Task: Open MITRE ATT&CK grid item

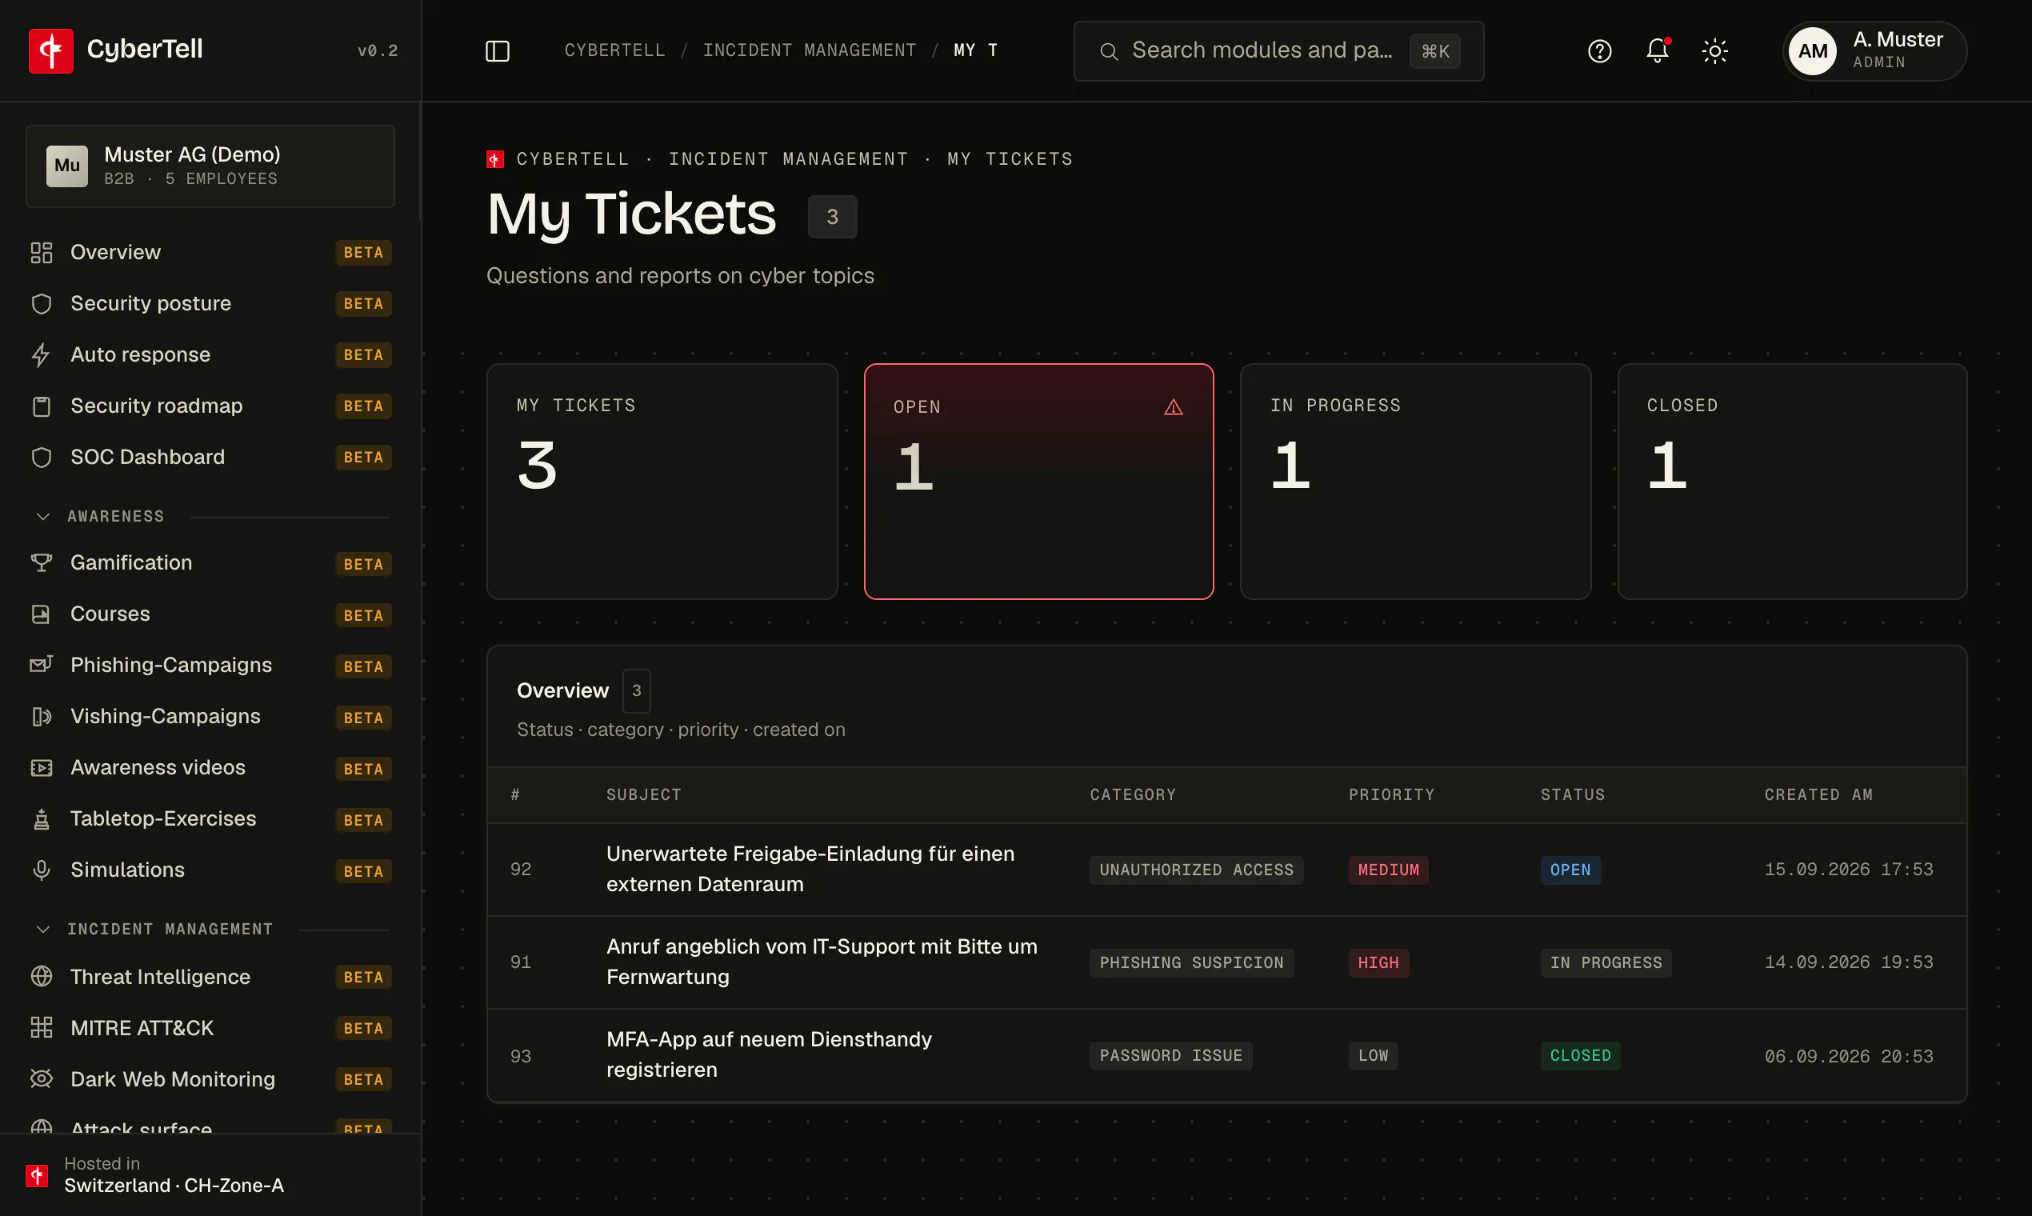Action: coord(210,1028)
